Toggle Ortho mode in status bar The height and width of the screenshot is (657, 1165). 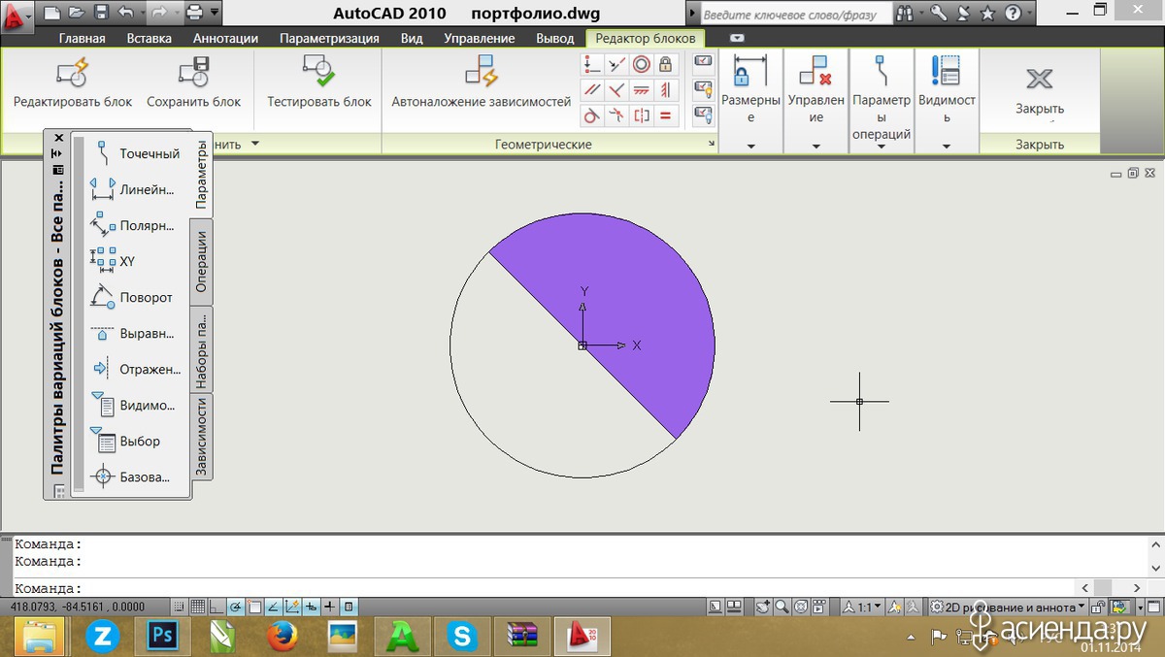(216, 607)
